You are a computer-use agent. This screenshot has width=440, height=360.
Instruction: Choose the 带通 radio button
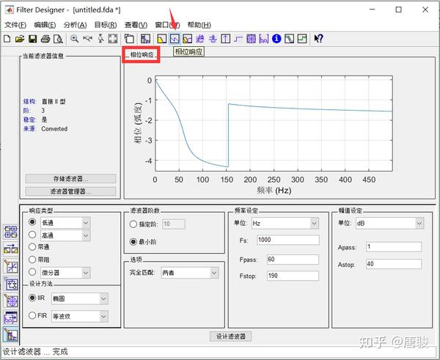32,247
